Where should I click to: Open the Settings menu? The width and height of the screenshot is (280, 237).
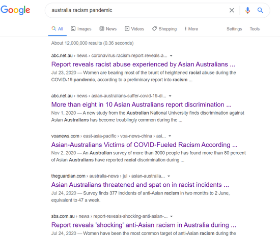pyautogui.click(x=234, y=29)
